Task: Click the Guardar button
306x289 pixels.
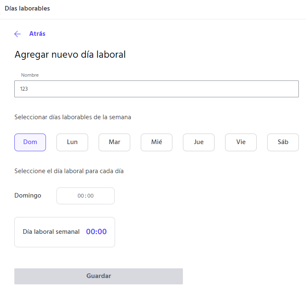Action: (99, 276)
